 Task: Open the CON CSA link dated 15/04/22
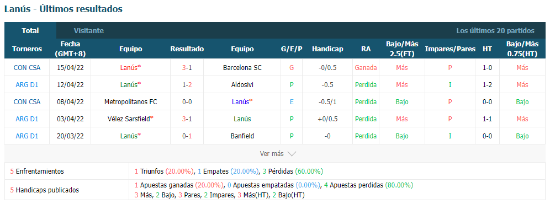(27, 68)
